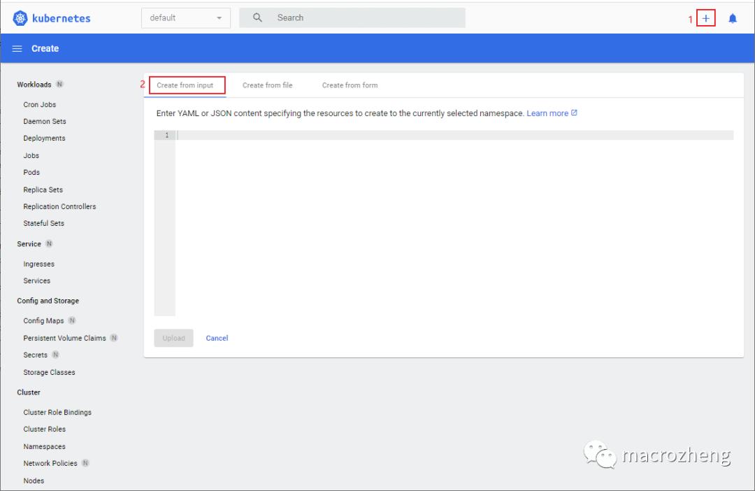Select Persistent Volume Claims in sidebar
This screenshot has width=755, height=491.
coord(64,339)
